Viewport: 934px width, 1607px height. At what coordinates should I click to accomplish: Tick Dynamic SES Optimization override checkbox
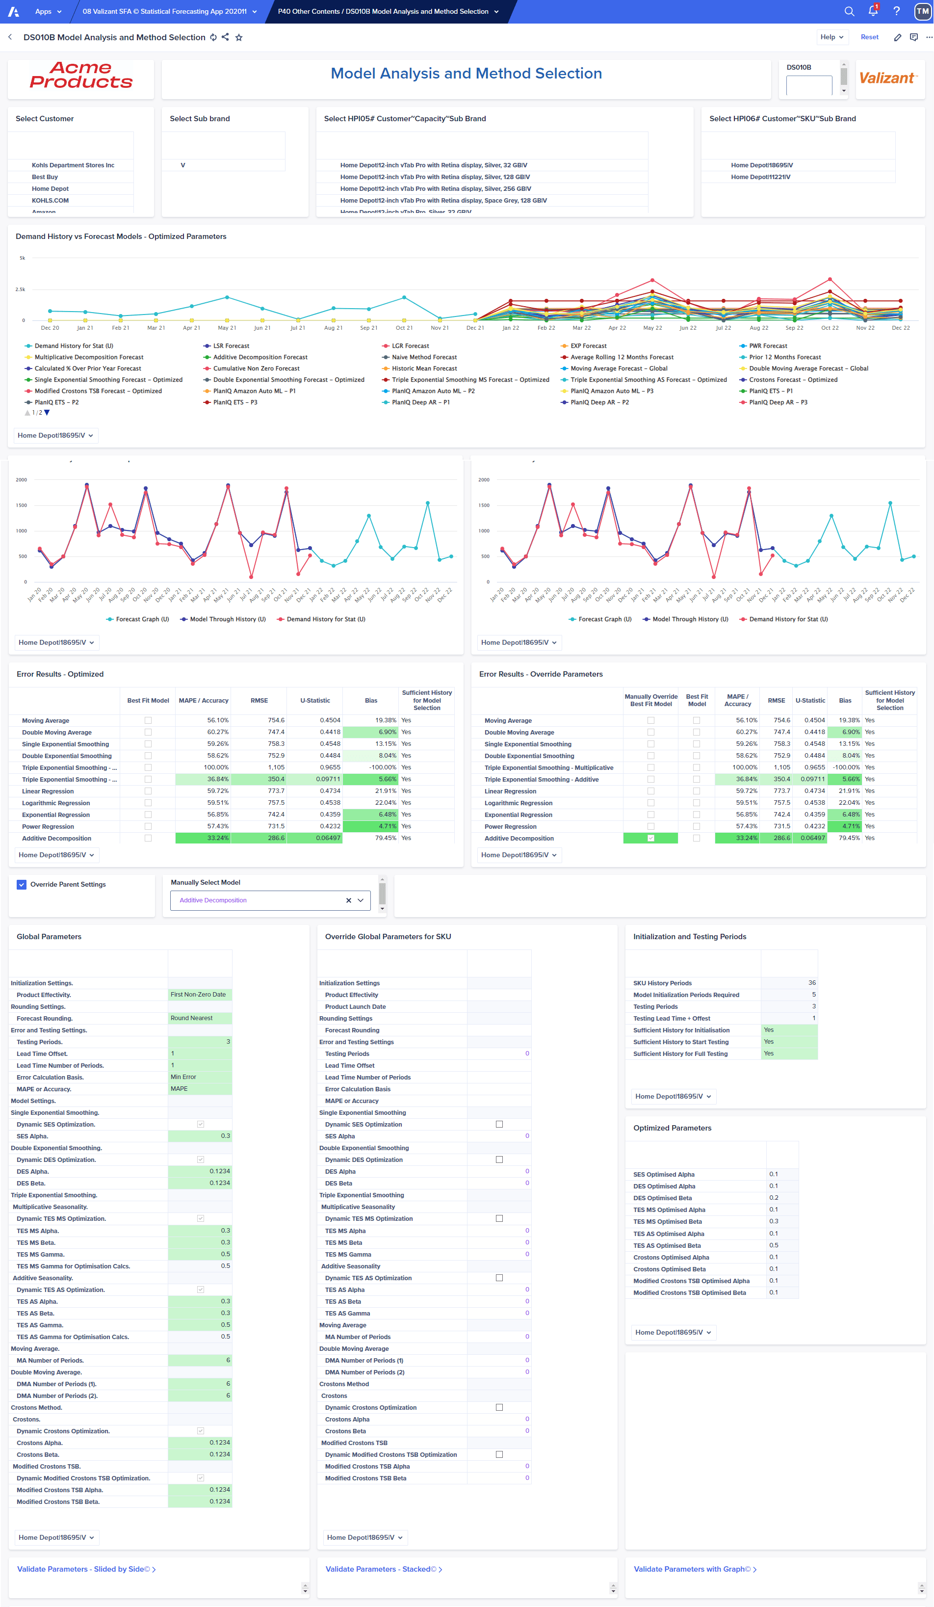[x=499, y=1124]
